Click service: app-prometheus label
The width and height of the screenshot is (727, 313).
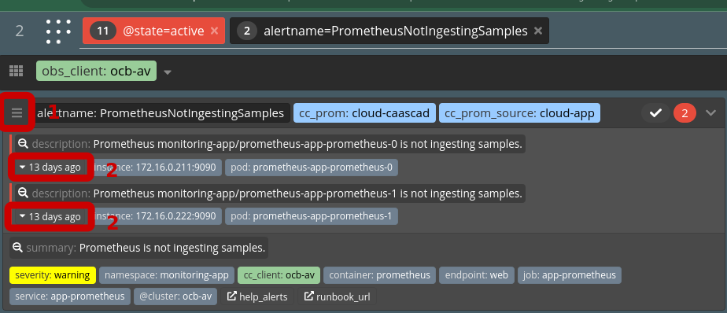[x=69, y=296]
